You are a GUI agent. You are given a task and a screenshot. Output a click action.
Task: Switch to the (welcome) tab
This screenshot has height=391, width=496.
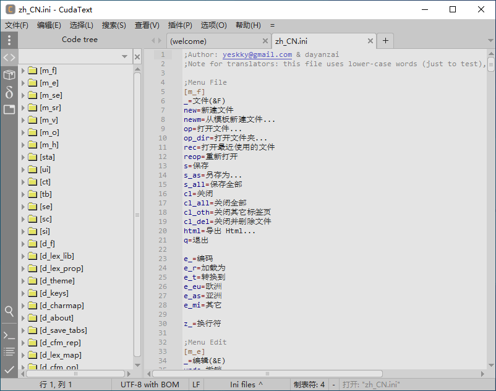click(x=219, y=41)
